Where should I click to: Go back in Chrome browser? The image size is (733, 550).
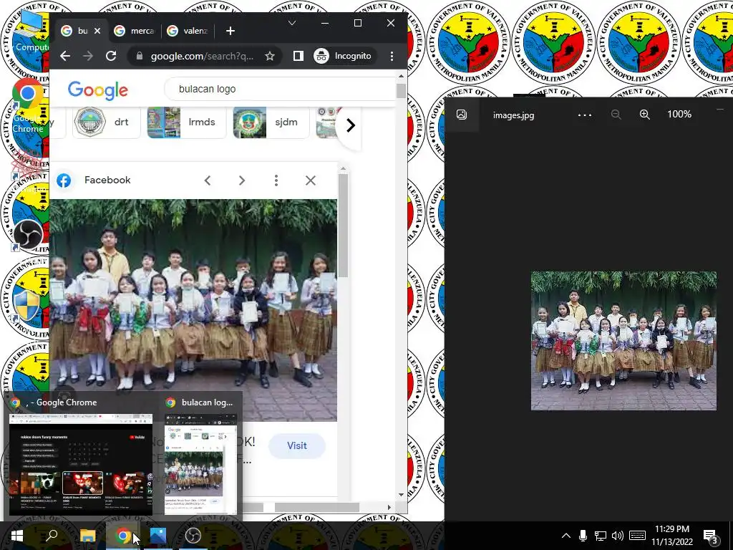(65, 56)
